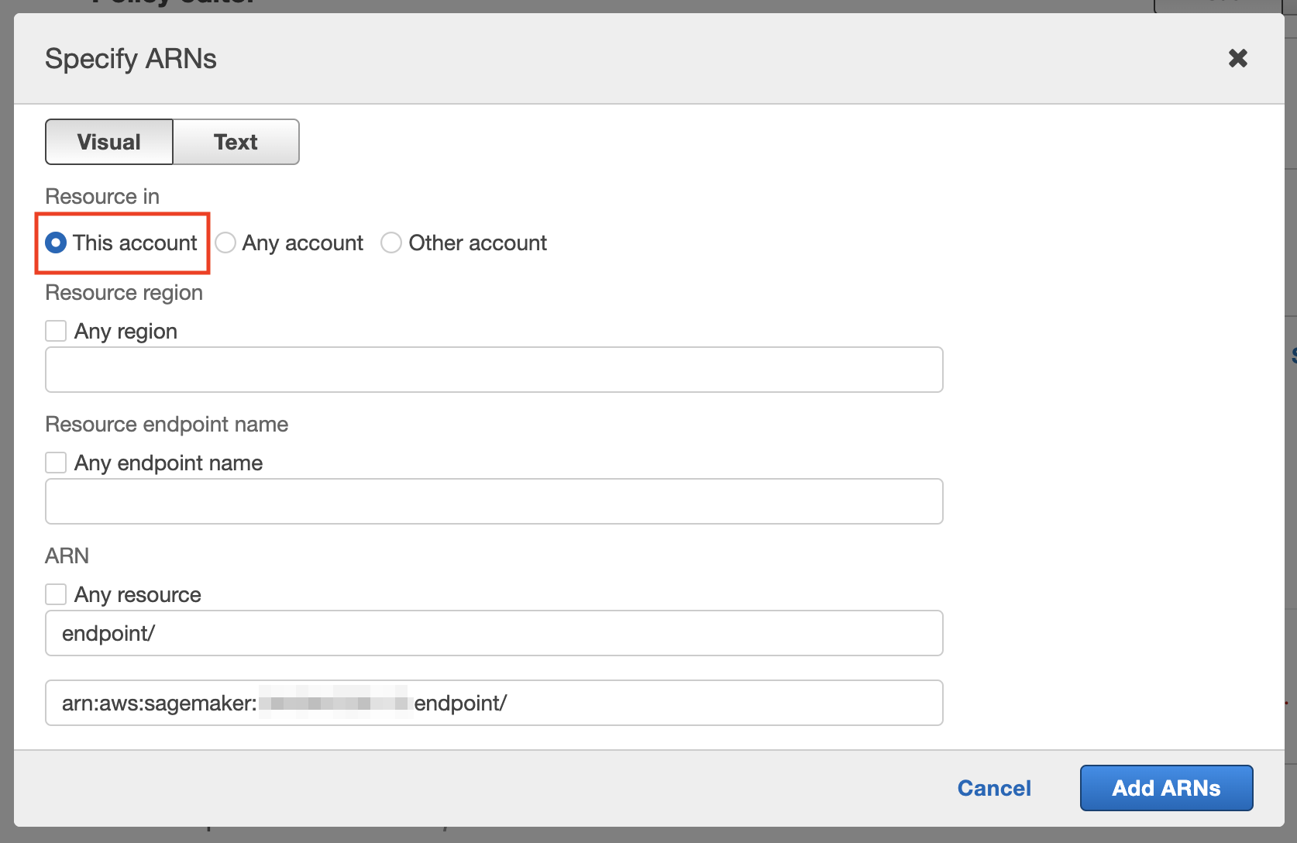The image size is (1297, 843).
Task: Switch to the Visual tab
Action: (108, 142)
